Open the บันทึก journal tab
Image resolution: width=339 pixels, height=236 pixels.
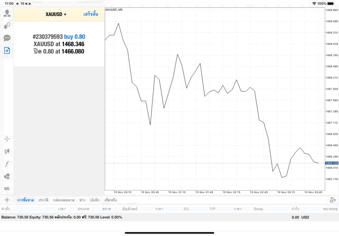95,200
